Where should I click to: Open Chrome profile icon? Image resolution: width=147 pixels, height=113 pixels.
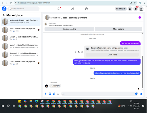(140, 3)
